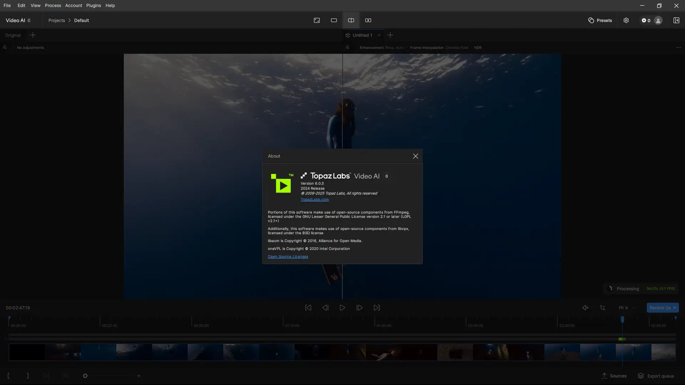Open Render 2s dropdown arrow
The image size is (685, 385).
click(675, 308)
